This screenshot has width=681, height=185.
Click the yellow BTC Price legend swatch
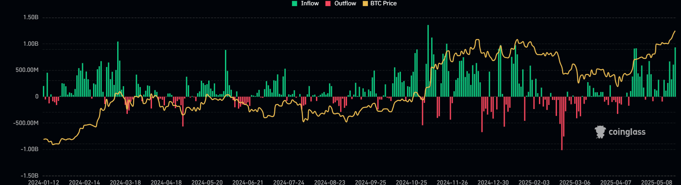tap(365, 4)
